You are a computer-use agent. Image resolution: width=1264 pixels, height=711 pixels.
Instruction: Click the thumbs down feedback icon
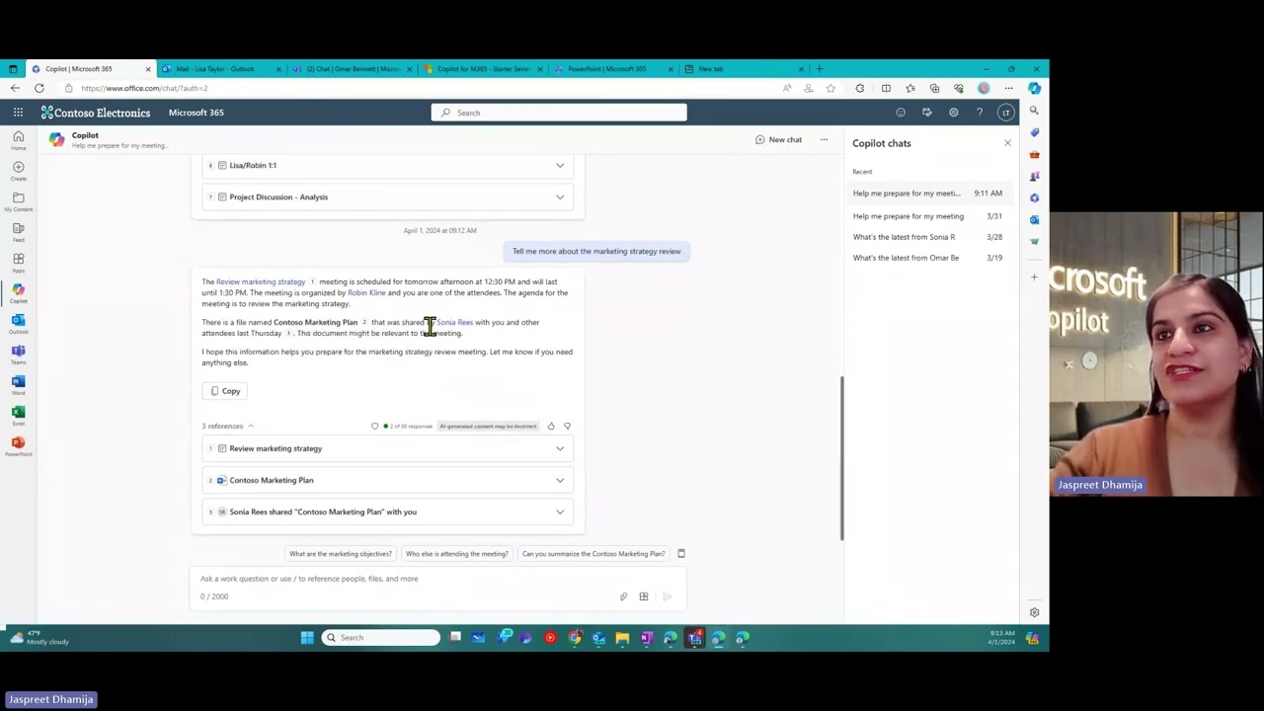567,426
